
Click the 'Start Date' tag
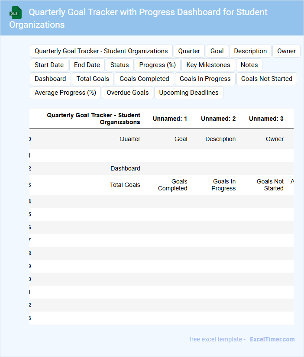[49, 65]
